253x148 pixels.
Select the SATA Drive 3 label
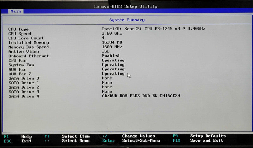coord(24,92)
